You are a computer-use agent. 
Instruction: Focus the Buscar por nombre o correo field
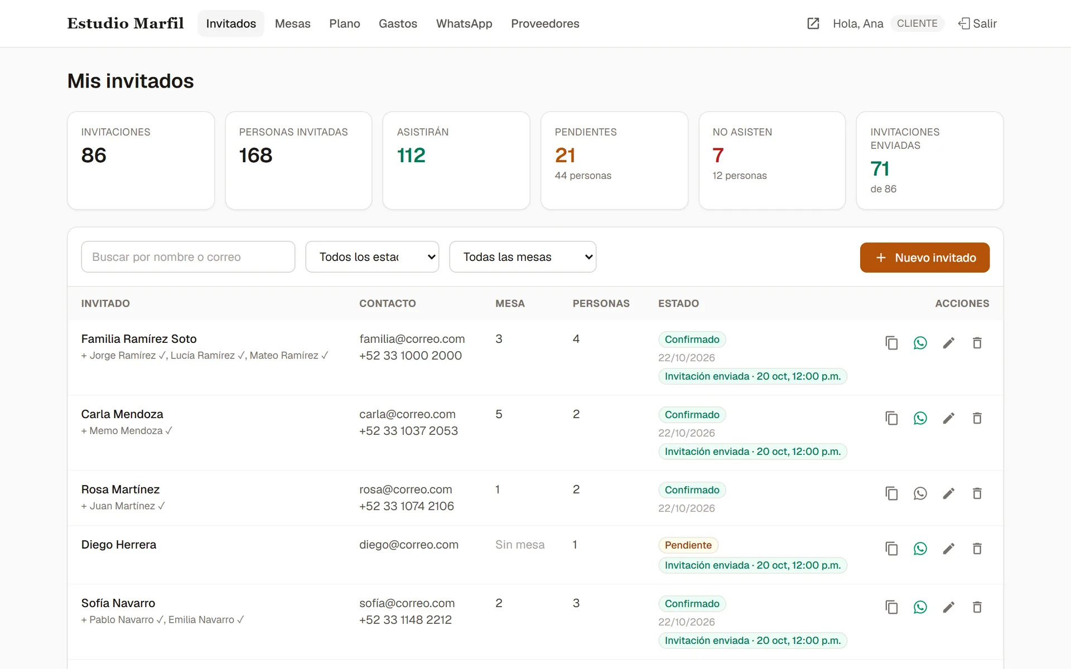coord(188,257)
